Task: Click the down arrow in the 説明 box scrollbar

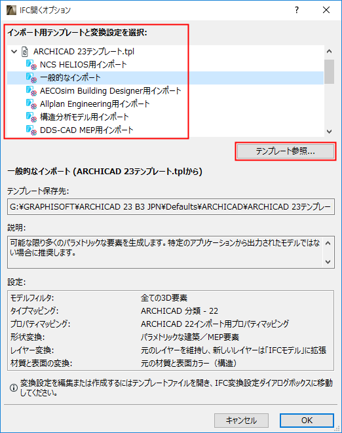Action: [328, 262]
